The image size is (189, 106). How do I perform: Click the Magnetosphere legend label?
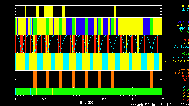tap(176, 61)
